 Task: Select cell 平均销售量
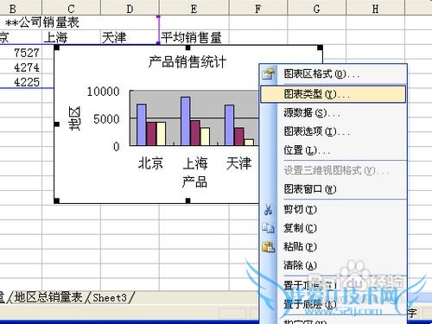(x=194, y=37)
